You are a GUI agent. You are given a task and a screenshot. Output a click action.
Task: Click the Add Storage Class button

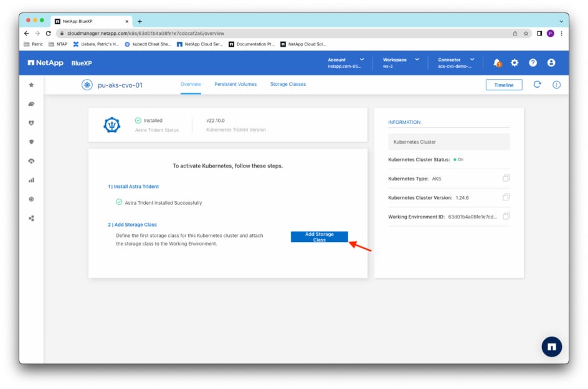319,237
